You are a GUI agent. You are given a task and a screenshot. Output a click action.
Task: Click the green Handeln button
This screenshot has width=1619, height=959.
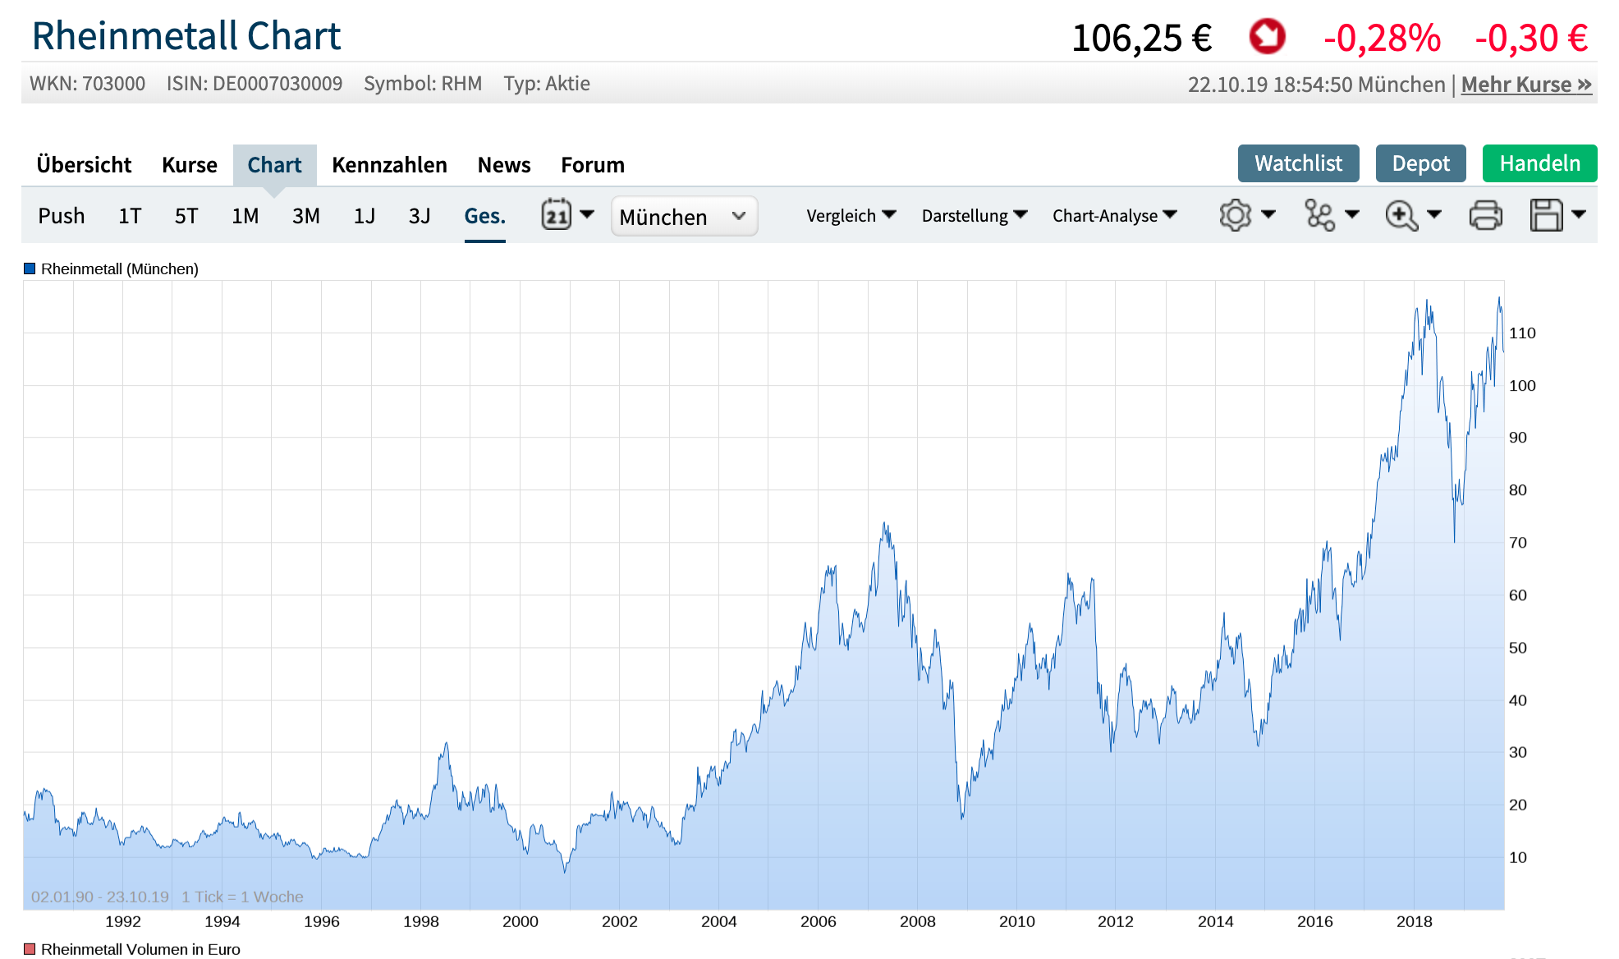pos(1539,163)
